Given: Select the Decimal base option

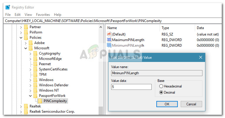Looking at the screenshot, I should [161, 92].
